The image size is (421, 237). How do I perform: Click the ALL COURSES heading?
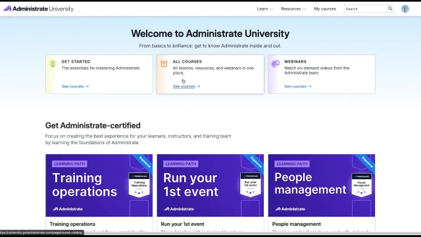click(x=187, y=61)
